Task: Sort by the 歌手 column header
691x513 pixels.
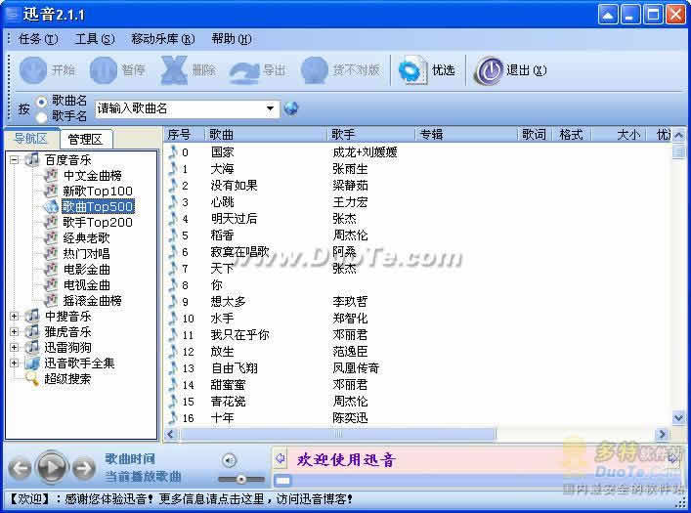Action: 372,135
